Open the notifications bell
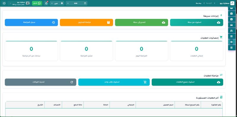Viewport: 237px width, 117px height. point(46,3)
